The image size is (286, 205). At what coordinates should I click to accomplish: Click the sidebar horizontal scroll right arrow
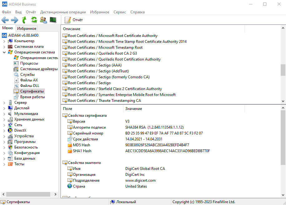point(56,194)
